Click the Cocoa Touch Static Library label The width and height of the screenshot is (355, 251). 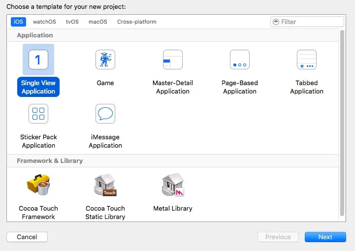105,212
